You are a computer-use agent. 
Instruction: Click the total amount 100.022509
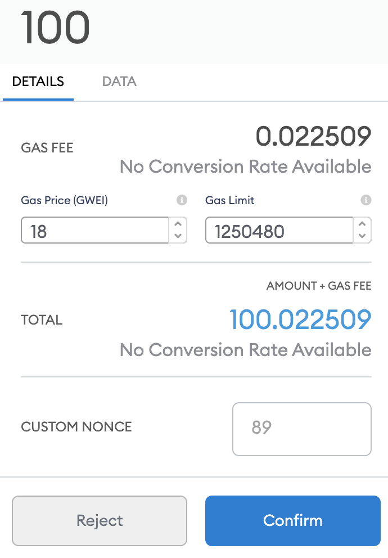[300, 319]
